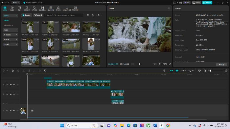Delete the selected clip with the trash icon

[x=40, y=71]
